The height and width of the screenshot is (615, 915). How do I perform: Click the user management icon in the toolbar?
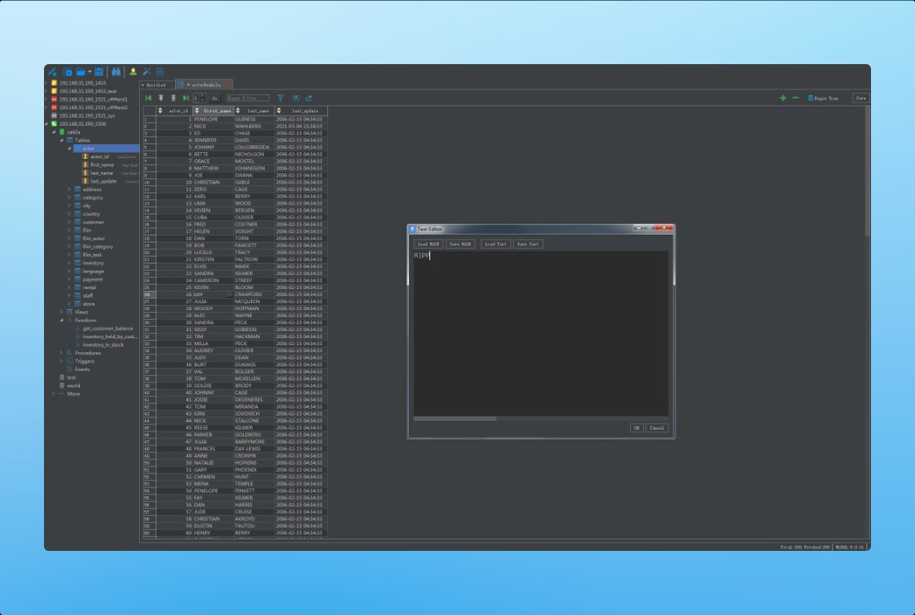coord(133,72)
